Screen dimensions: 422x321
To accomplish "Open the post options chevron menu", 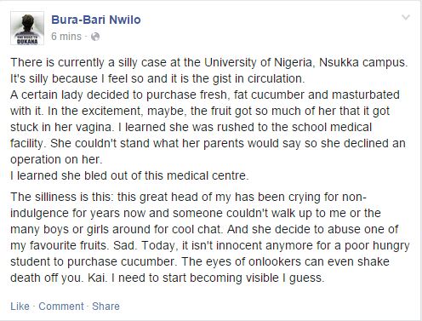I will pyautogui.click(x=406, y=17).
